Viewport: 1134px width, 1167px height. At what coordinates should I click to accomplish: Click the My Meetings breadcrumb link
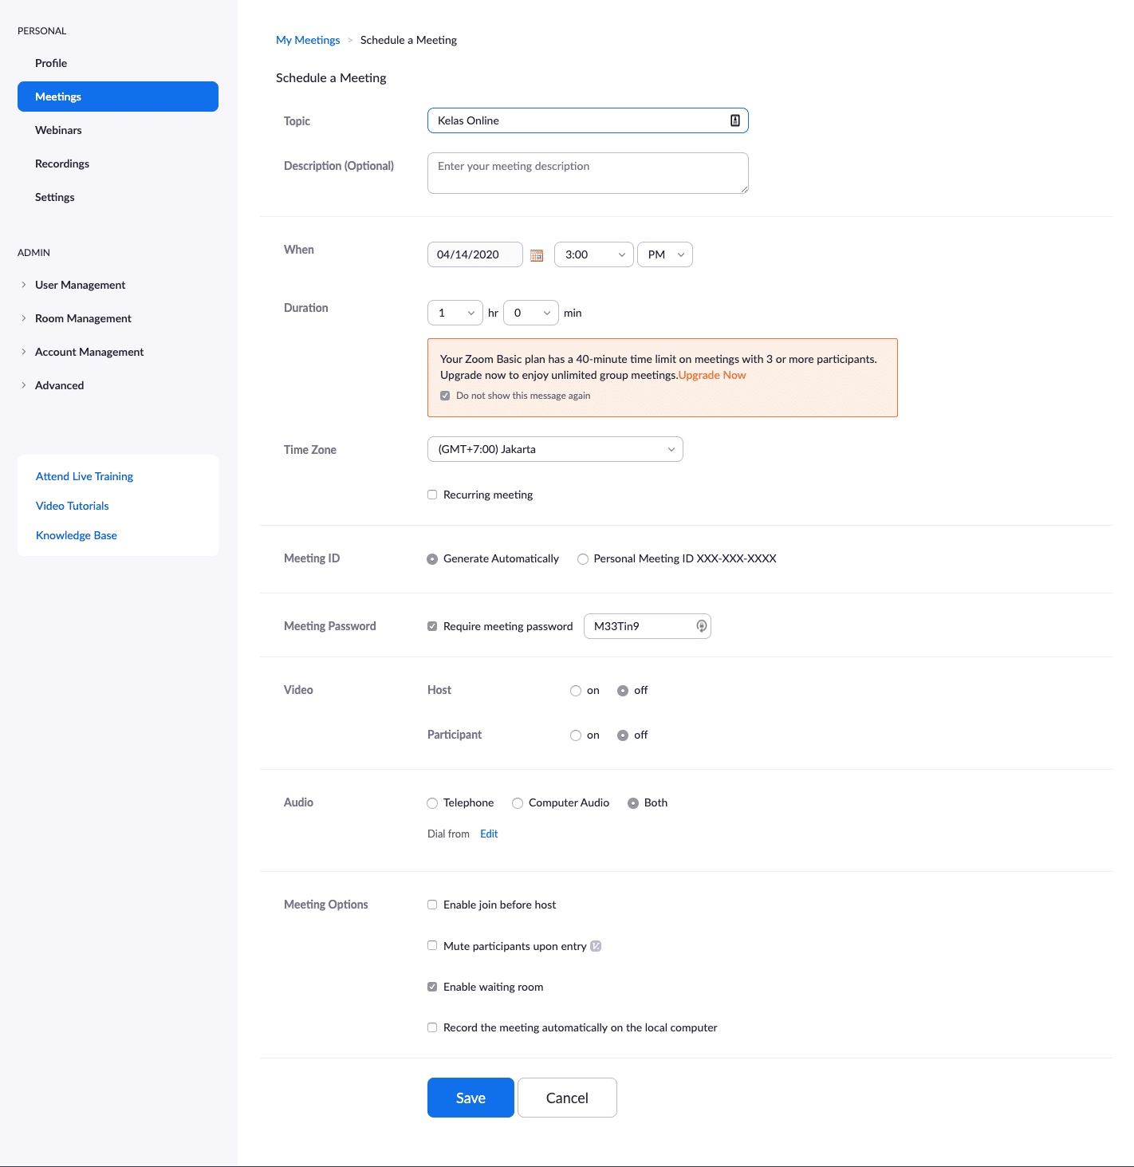coord(308,40)
